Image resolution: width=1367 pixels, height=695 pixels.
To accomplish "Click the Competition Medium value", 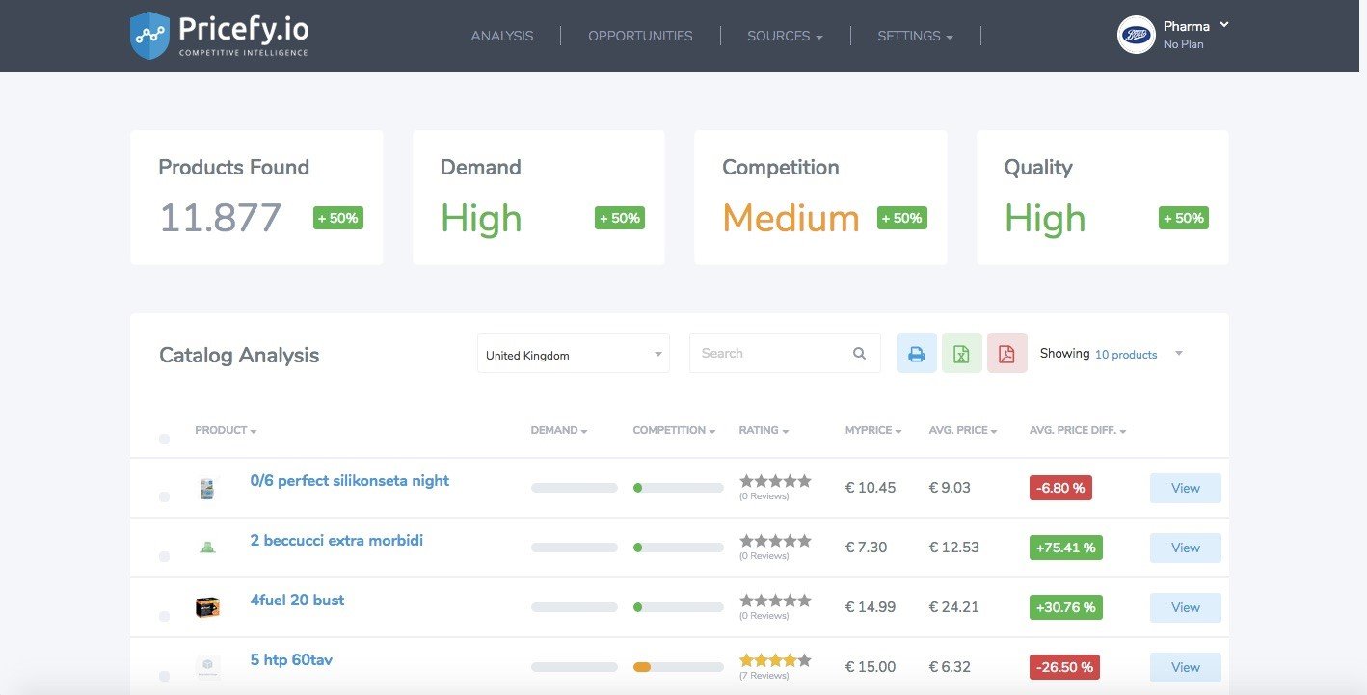I will (791, 218).
